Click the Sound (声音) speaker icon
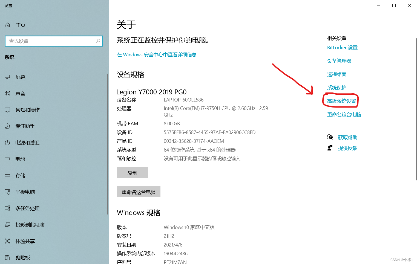This screenshot has height=264, width=417. coord(7,93)
